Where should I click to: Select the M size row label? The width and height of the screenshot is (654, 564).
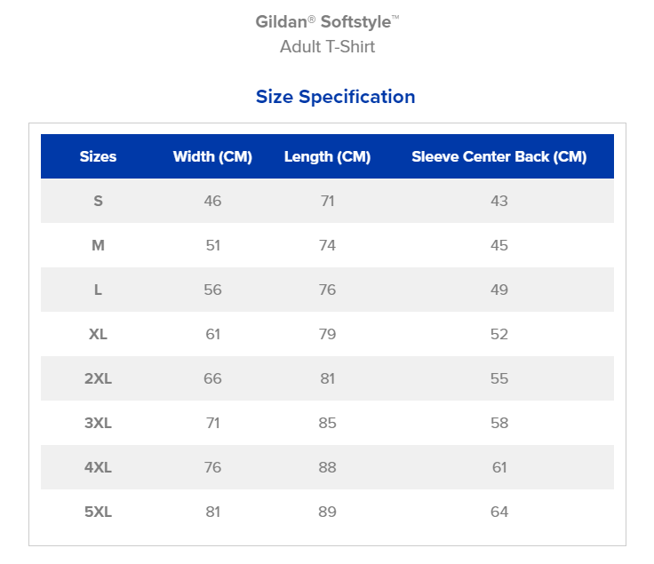tap(98, 245)
